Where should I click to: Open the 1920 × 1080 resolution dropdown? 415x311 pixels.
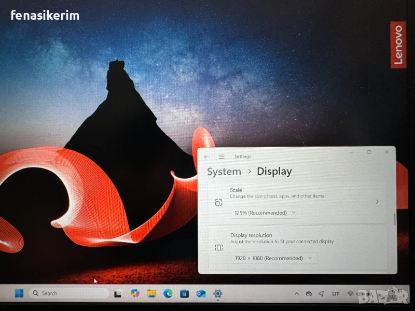(273, 258)
